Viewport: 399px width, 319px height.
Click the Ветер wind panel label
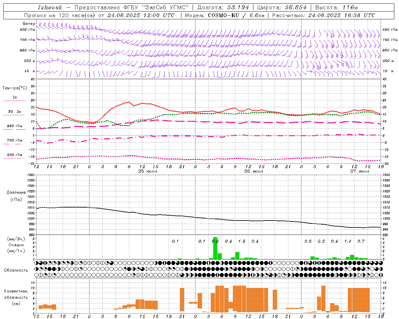click(29, 24)
